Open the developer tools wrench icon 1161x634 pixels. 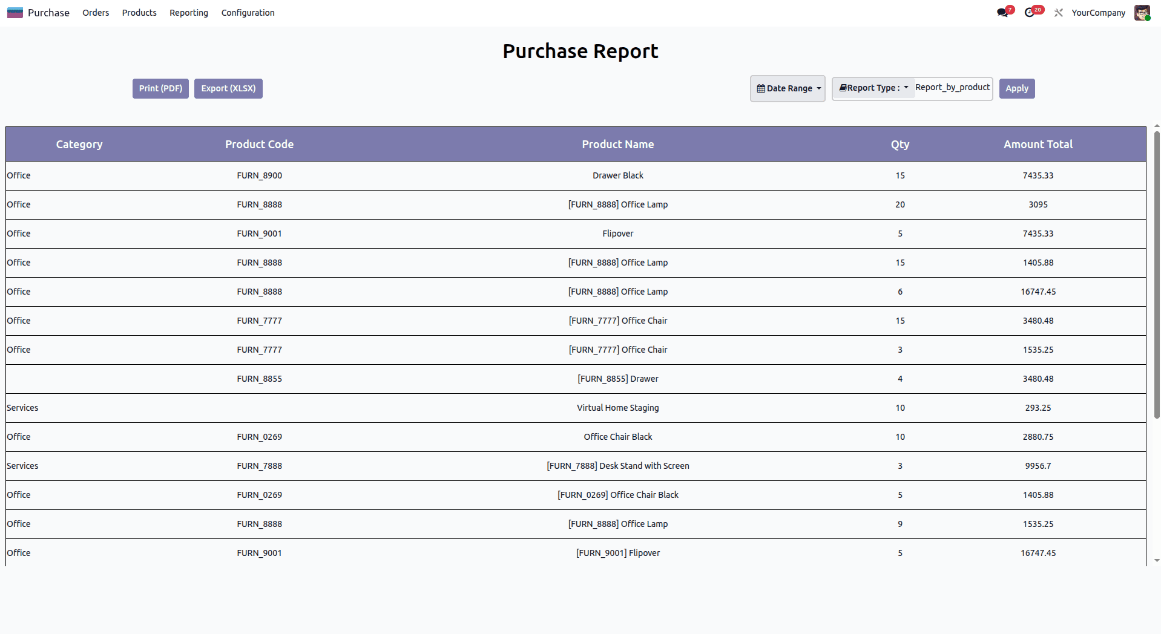tap(1058, 12)
